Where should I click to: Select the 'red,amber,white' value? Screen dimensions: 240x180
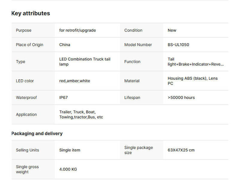click(75, 81)
